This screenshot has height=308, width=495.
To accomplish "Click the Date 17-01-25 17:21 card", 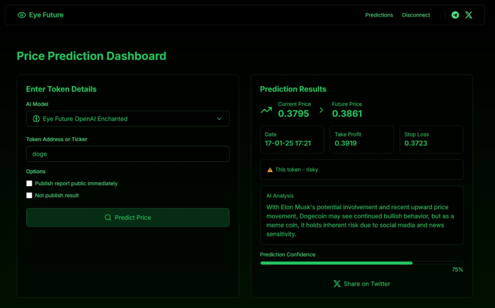I will pyautogui.click(x=292, y=140).
